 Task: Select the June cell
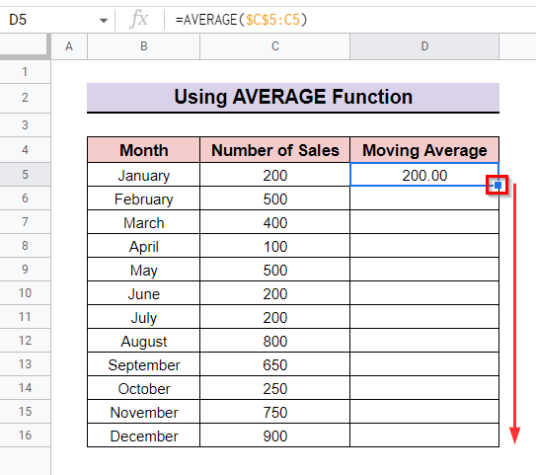coord(143,293)
